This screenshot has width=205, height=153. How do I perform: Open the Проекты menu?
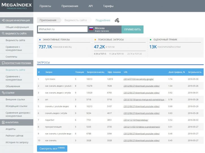point(45,6)
